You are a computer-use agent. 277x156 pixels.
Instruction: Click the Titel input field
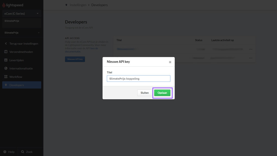tap(138, 79)
